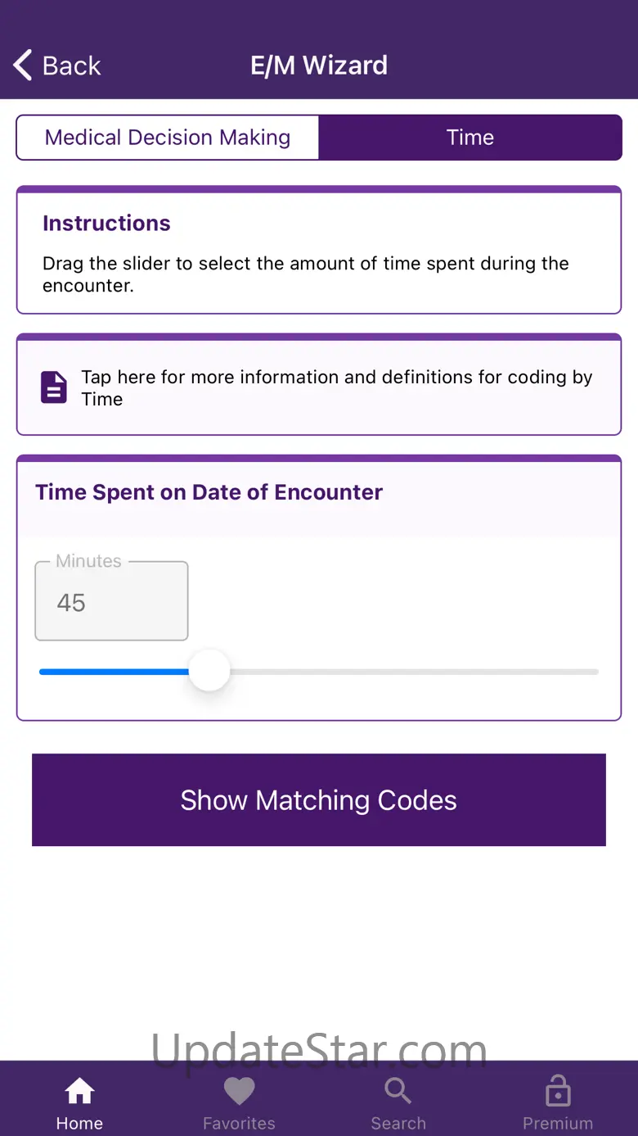Select the Time tab
The width and height of the screenshot is (638, 1136).
(x=470, y=138)
